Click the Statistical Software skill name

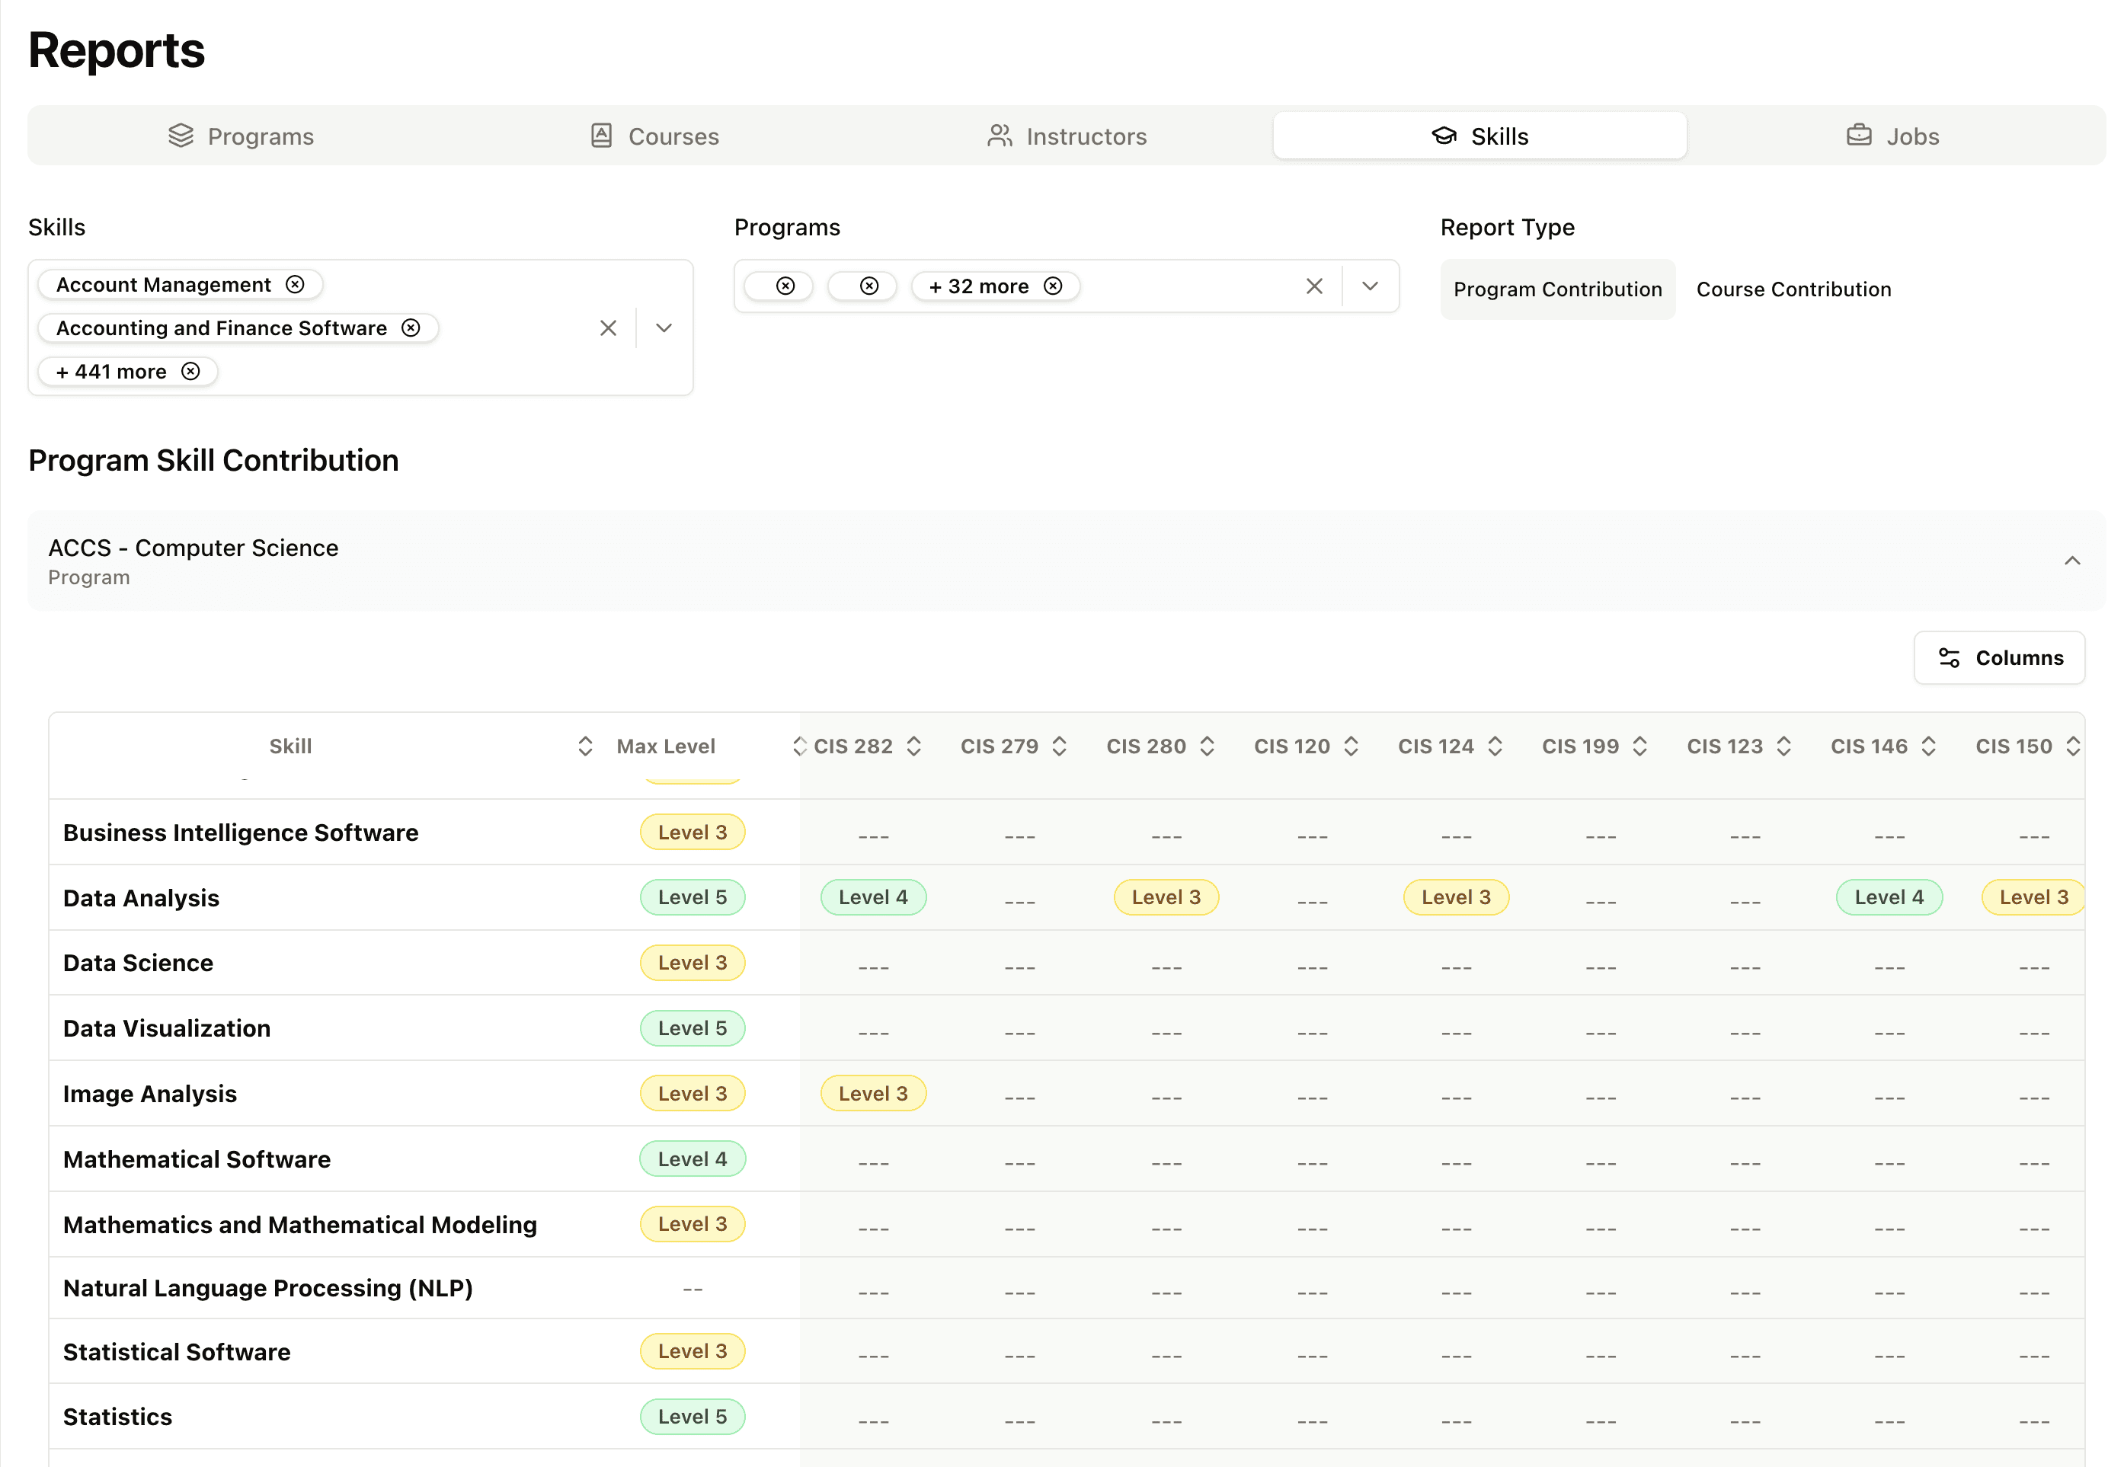click(177, 1352)
